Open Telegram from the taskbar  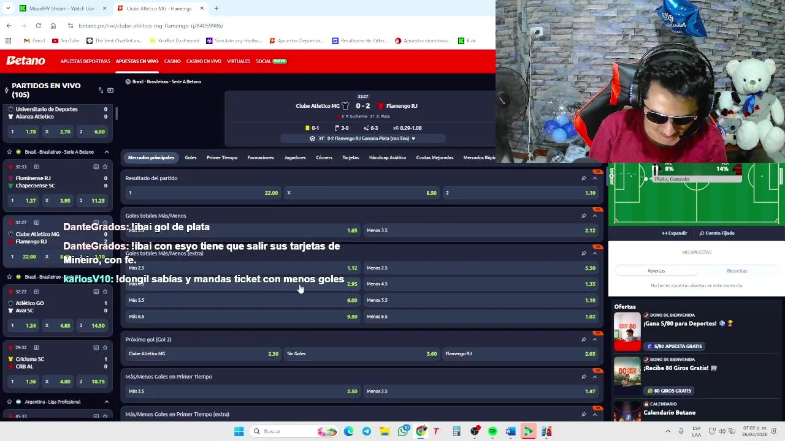point(366,431)
